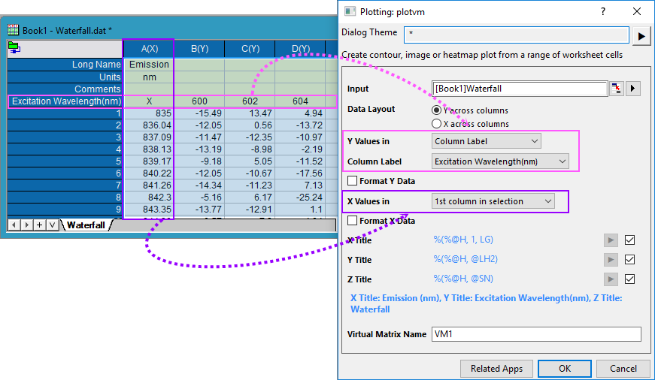Uncheck the Z Title auto checkbox
This screenshot has height=380, width=655.
629,279
